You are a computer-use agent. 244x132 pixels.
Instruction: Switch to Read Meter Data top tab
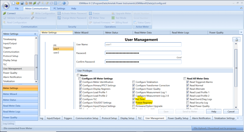click(151, 33)
